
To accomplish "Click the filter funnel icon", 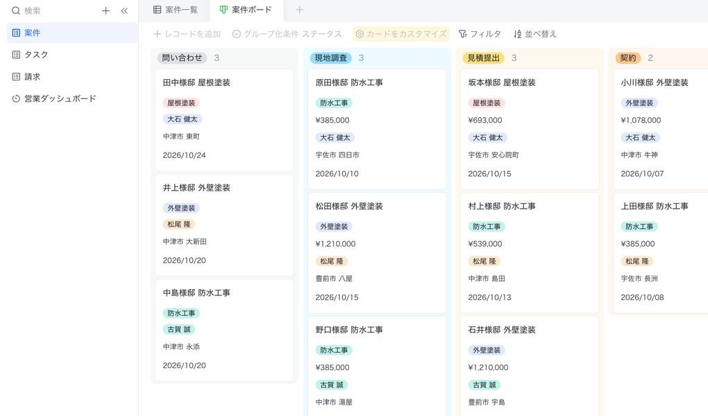I will [x=463, y=34].
